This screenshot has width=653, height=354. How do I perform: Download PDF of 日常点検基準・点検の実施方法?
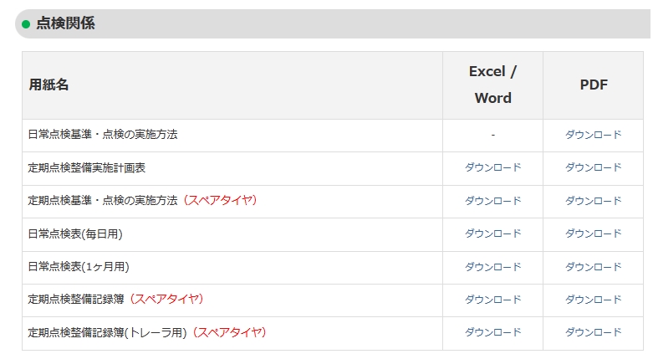click(x=593, y=135)
